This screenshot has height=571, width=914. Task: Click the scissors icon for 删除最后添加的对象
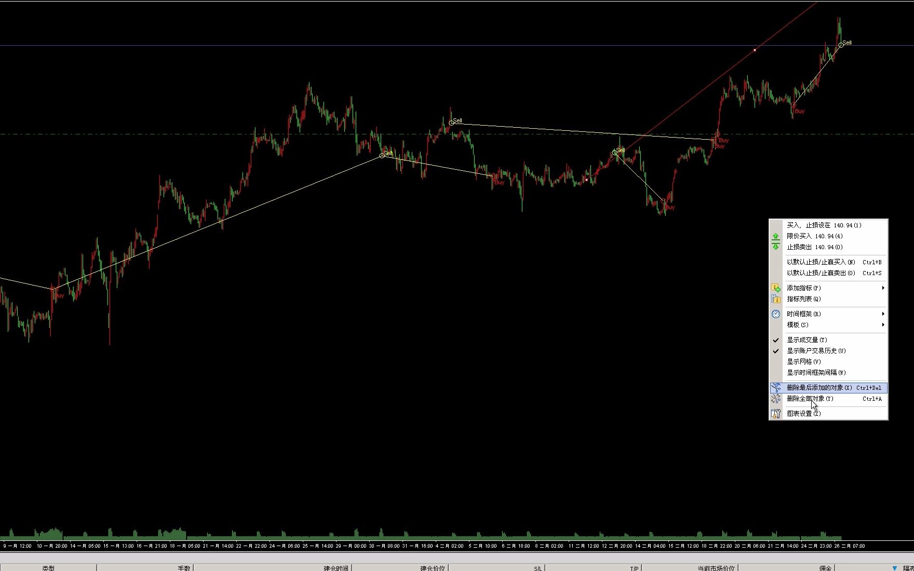coord(775,388)
